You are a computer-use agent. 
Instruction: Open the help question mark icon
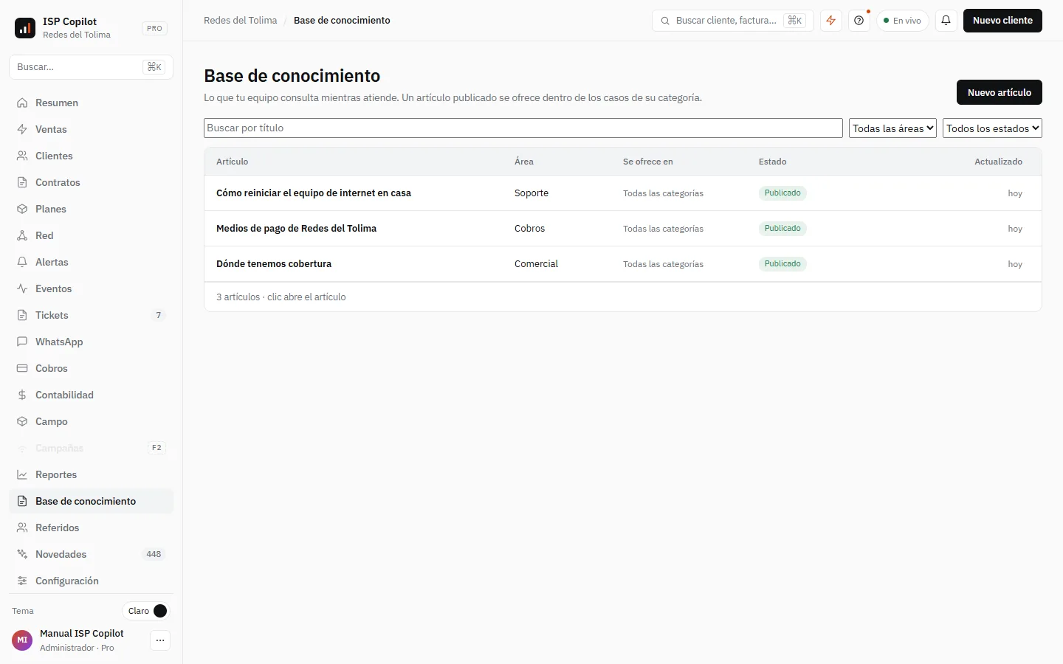[859, 21]
